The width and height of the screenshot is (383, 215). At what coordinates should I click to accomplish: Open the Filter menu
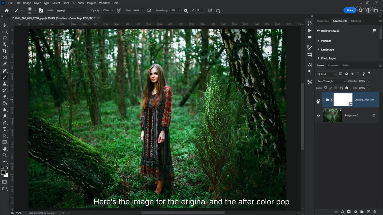66,3
